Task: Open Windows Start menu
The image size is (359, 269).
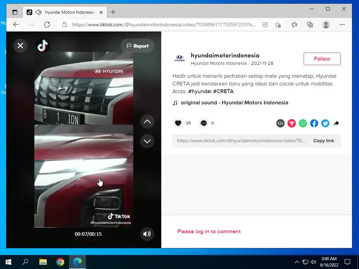Action: click(8, 262)
